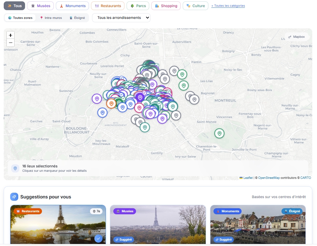The height and width of the screenshot is (246, 317).
Task: Click the Musées badge on second card
Action: tap(125, 211)
